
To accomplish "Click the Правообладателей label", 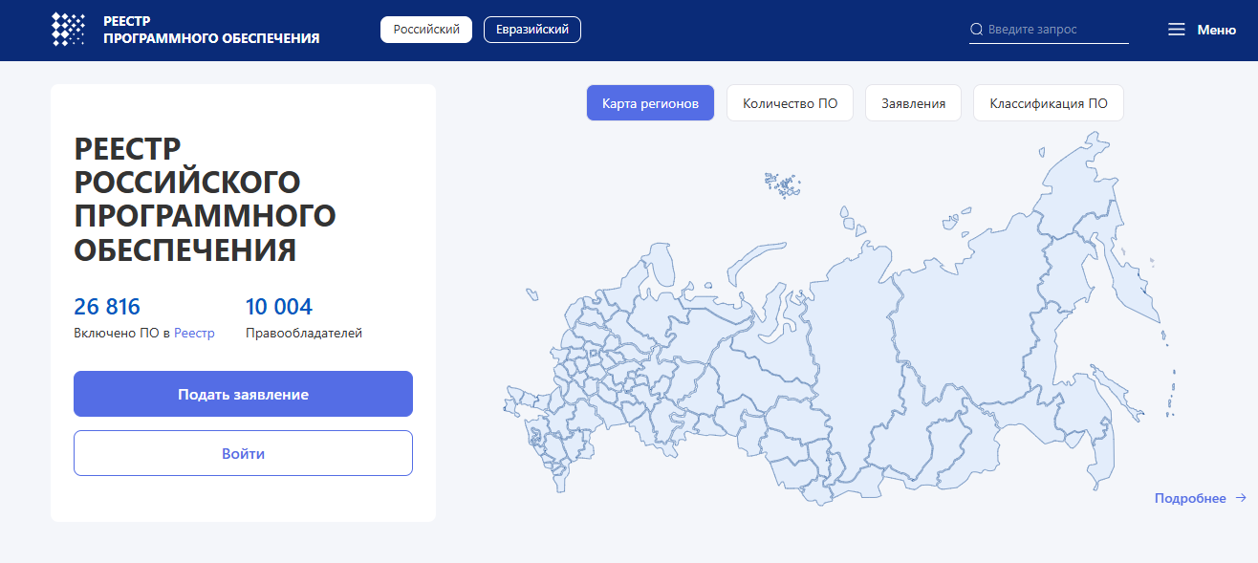I will tap(304, 334).
